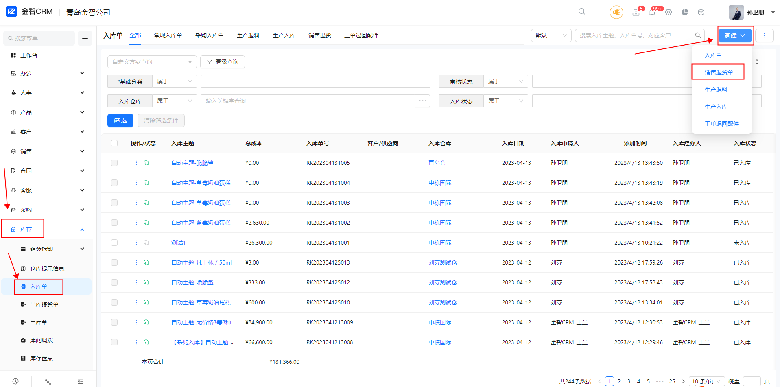Click the 跳至 page number input
Screen dimensions: 780x387
click(752, 381)
